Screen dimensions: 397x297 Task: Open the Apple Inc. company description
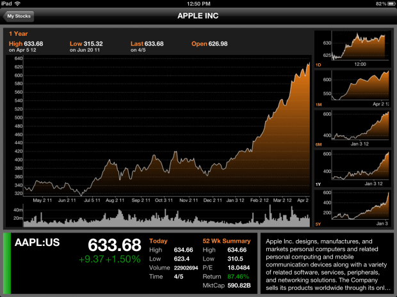(327, 264)
